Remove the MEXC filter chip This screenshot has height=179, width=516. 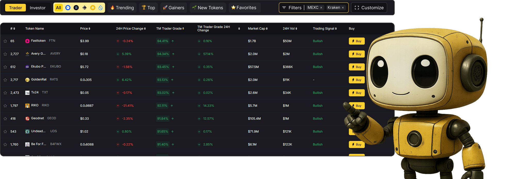point(321,8)
